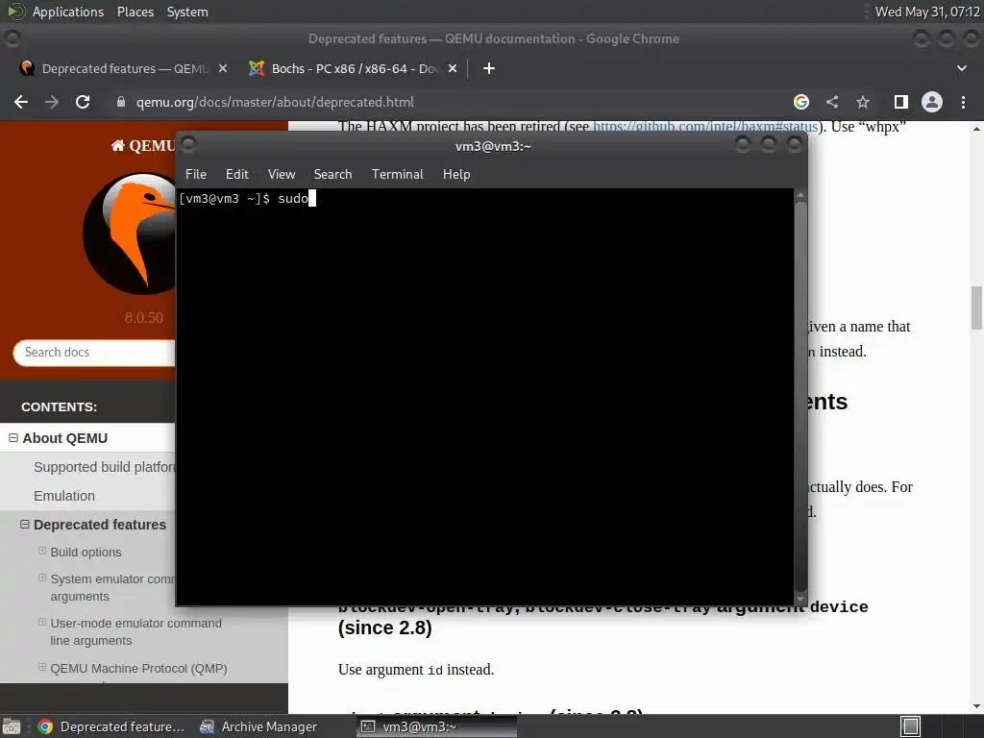Open haxm GitHub status link

pyautogui.click(x=705, y=127)
